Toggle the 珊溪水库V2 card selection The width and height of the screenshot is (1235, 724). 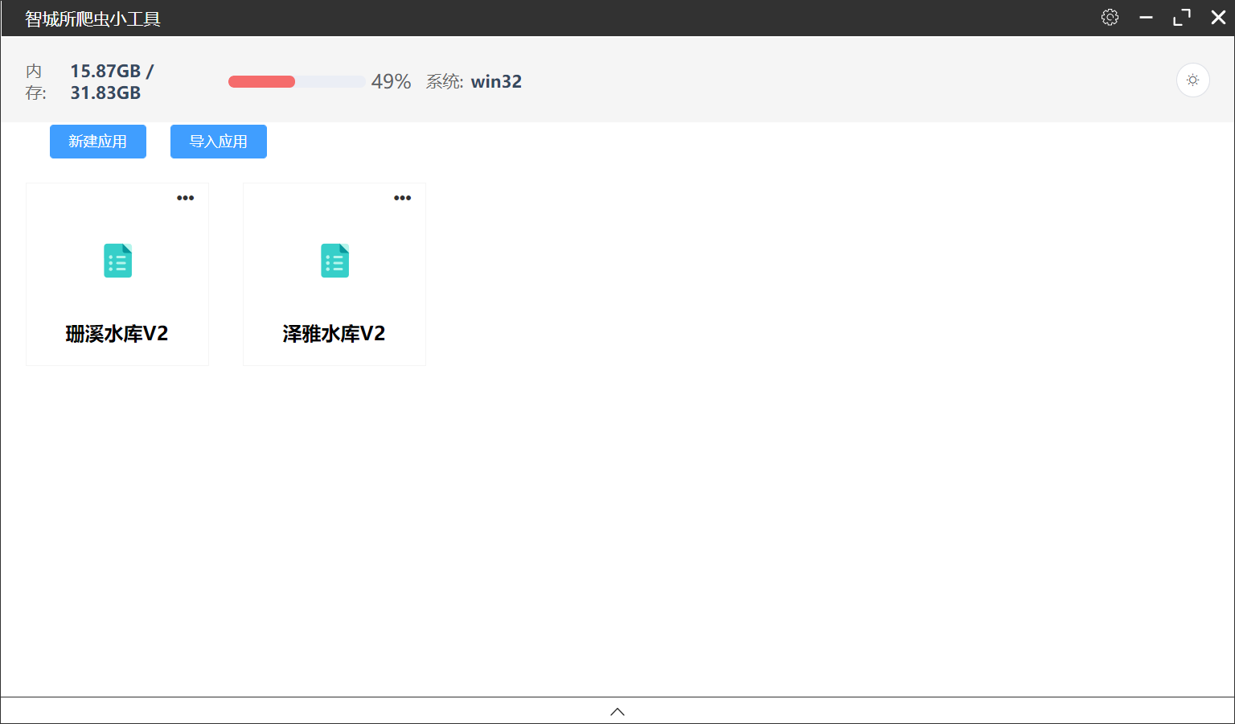[x=117, y=274]
